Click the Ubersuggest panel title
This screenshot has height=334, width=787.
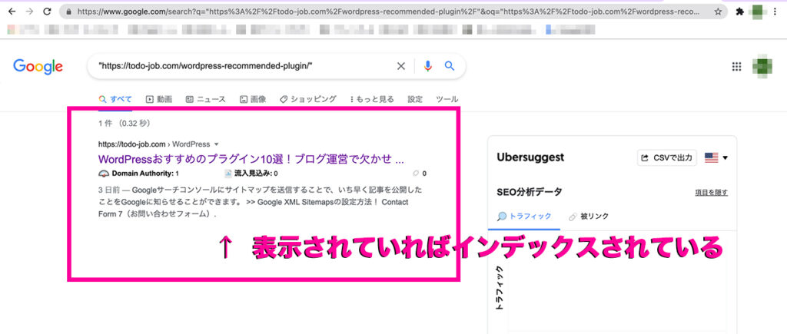pos(530,157)
